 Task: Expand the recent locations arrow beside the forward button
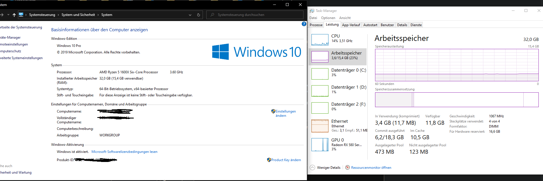(8, 15)
